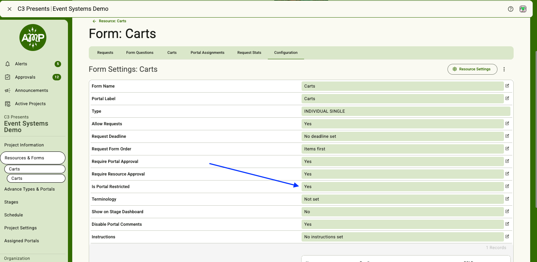Open the user avatar in top bar
The width and height of the screenshot is (537, 262).
click(x=523, y=9)
